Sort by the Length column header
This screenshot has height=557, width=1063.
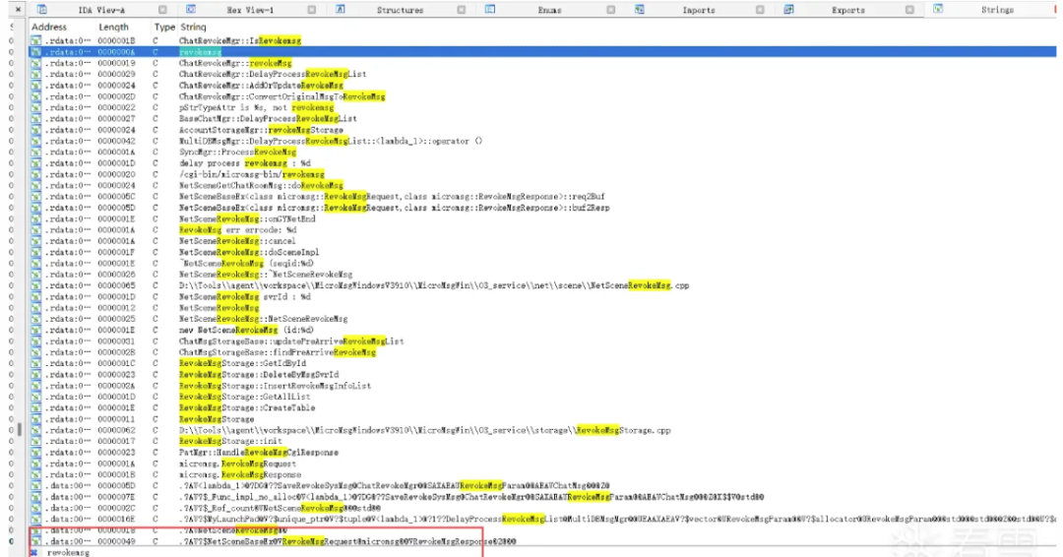tap(113, 28)
